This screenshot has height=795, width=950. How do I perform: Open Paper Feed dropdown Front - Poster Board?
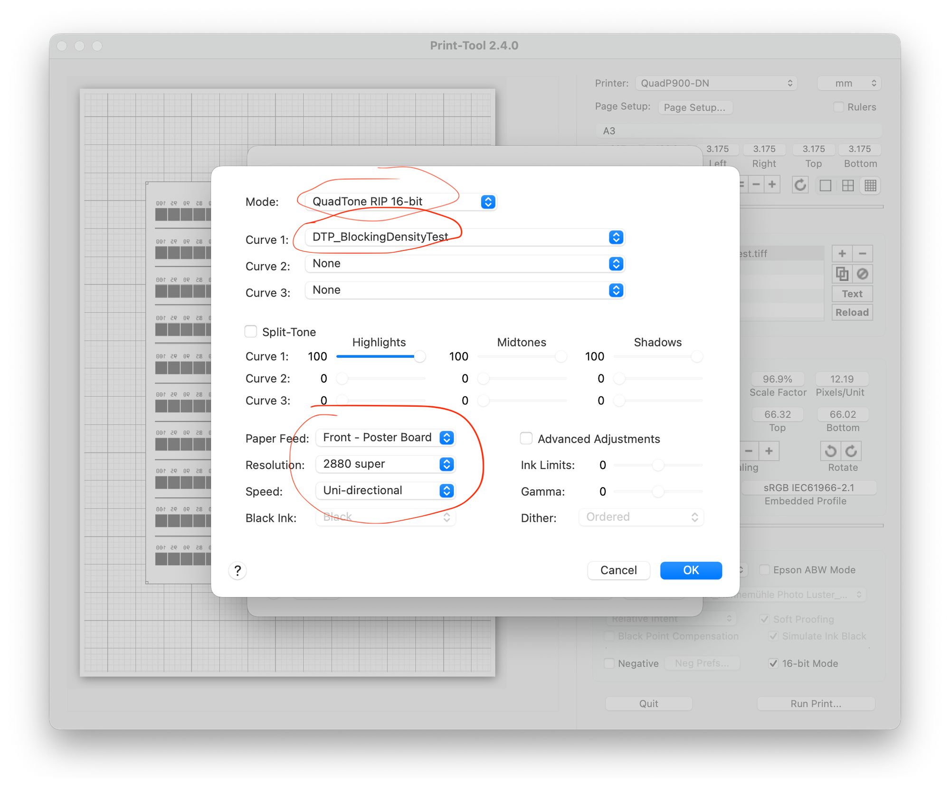coord(385,438)
